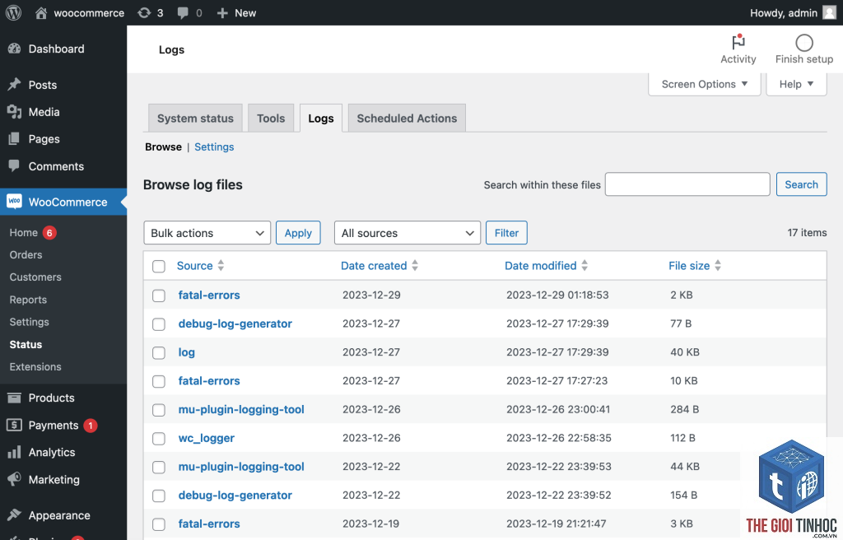Open the Comments sidebar icon
Image resolution: width=843 pixels, height=540 pixels.
point(14,165)
